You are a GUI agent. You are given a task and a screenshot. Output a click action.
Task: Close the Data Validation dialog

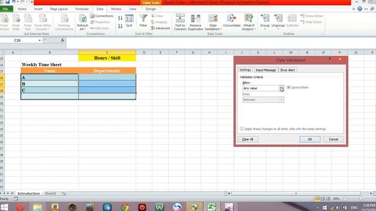coord(340,59)
